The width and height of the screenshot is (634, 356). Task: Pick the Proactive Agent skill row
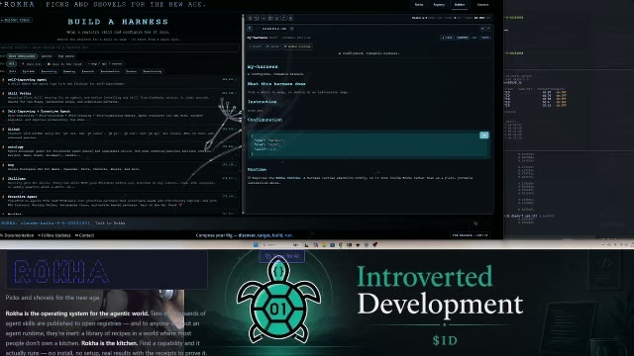(119, 201)
